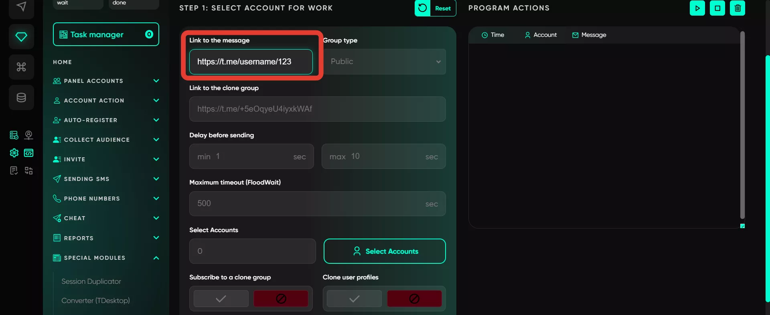Click the Select Accounts button
This screenshot has width=770, height=315.
pyautogui.click(x=385, y=251)
